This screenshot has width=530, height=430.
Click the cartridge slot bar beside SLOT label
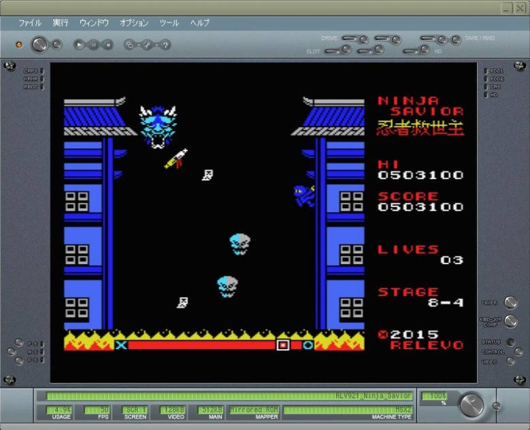(333, 52)
